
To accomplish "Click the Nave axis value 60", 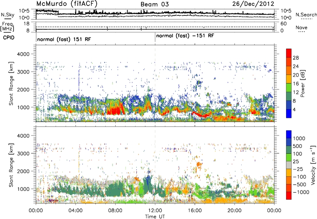I will (283, 24).
